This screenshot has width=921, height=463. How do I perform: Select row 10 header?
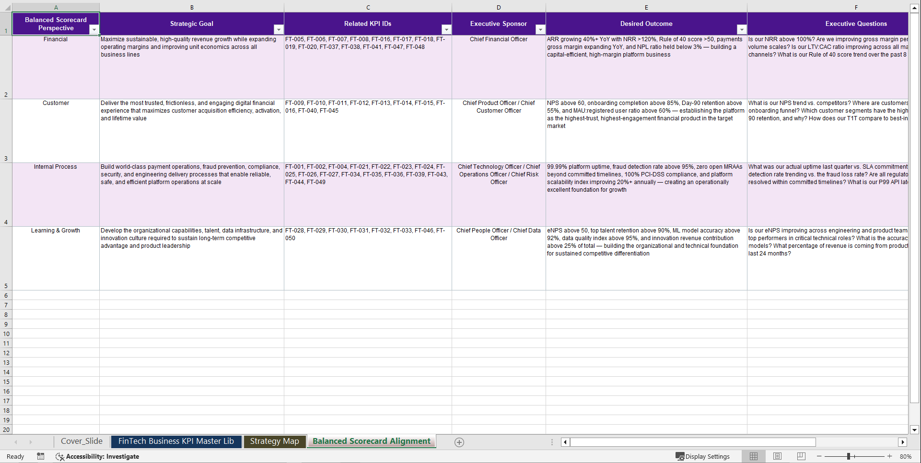pyautogui.click(x=6, y=334)
